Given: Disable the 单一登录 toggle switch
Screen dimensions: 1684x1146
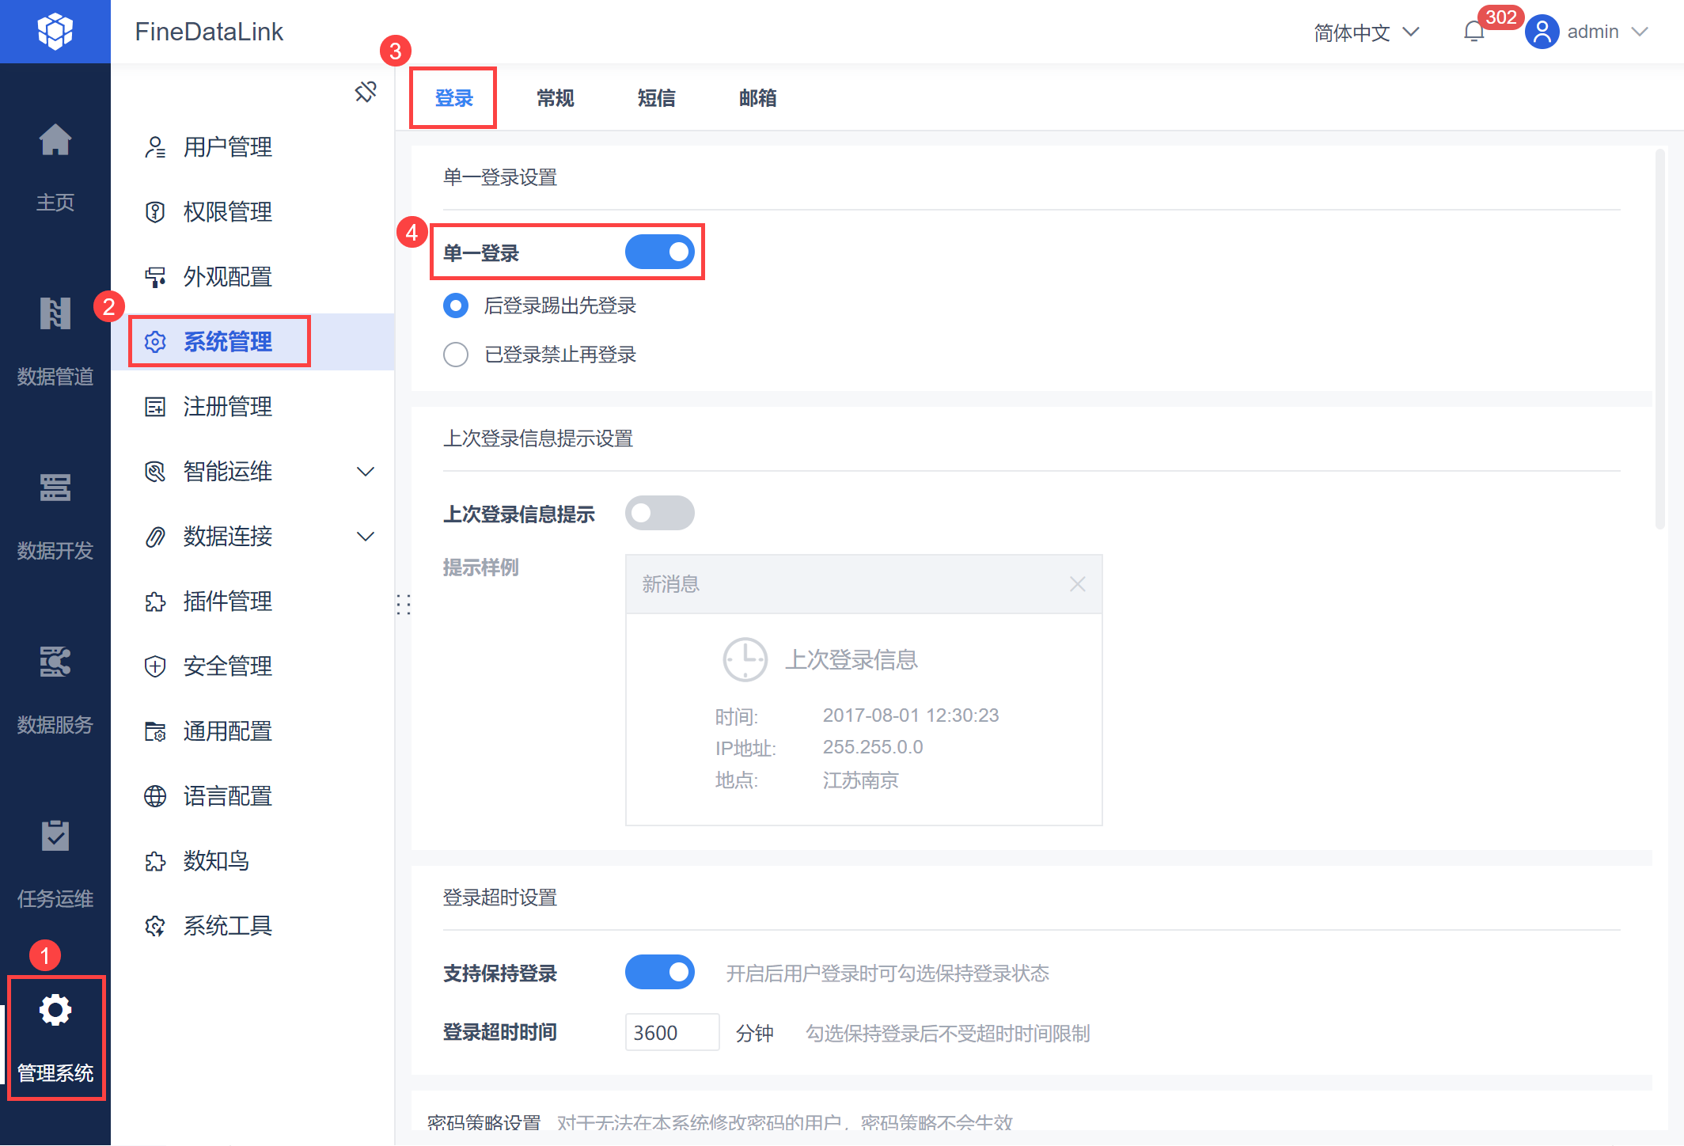Looking at the screenshot, I should click(659, 252).
